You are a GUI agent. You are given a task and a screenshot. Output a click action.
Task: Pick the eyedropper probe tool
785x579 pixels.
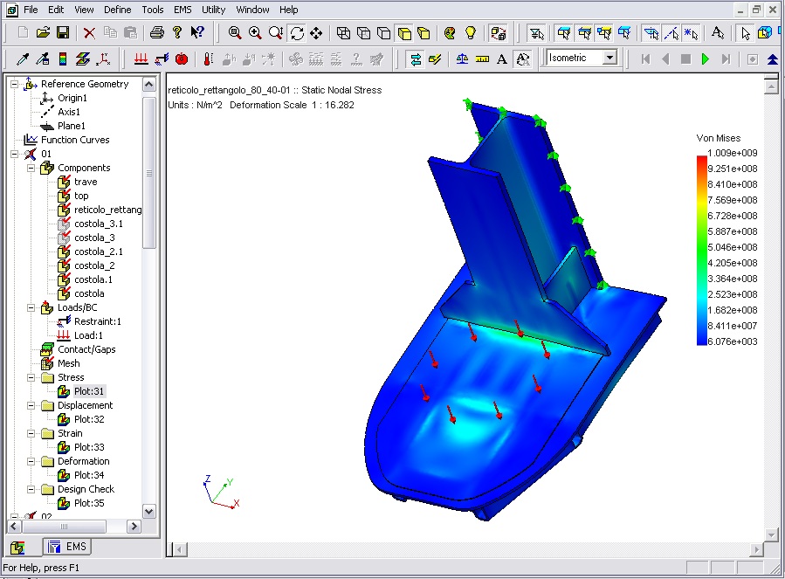[23, 59]
